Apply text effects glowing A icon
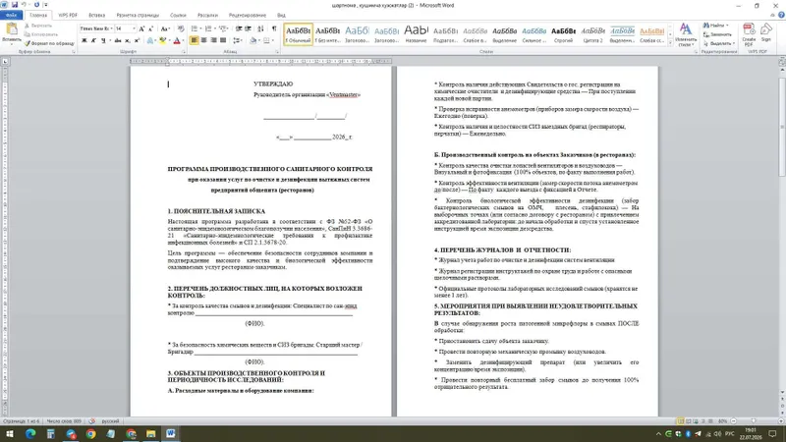Screen dimensions: 786x442 pos(150,40)
